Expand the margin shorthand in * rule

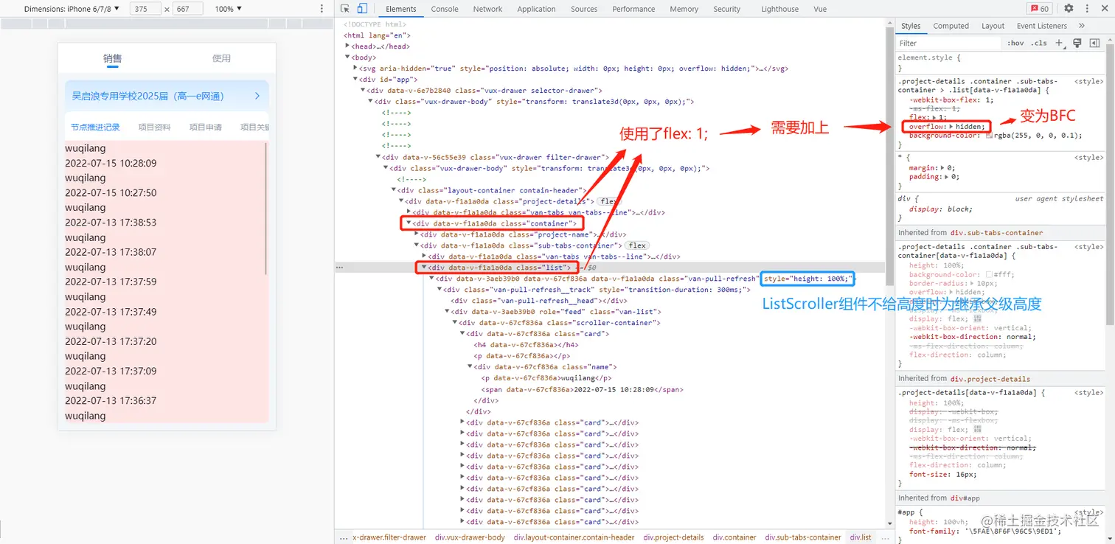(943, 168)
